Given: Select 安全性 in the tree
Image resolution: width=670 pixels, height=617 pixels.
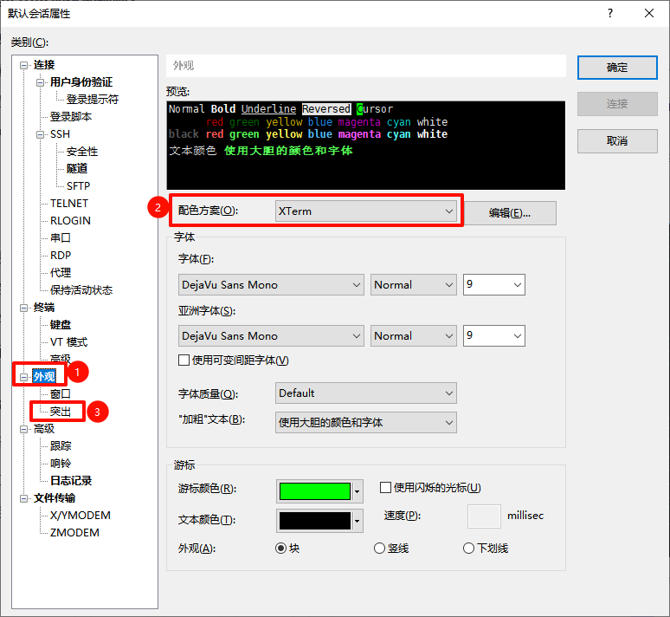Looking at the screenshot, I should (82, 152).
